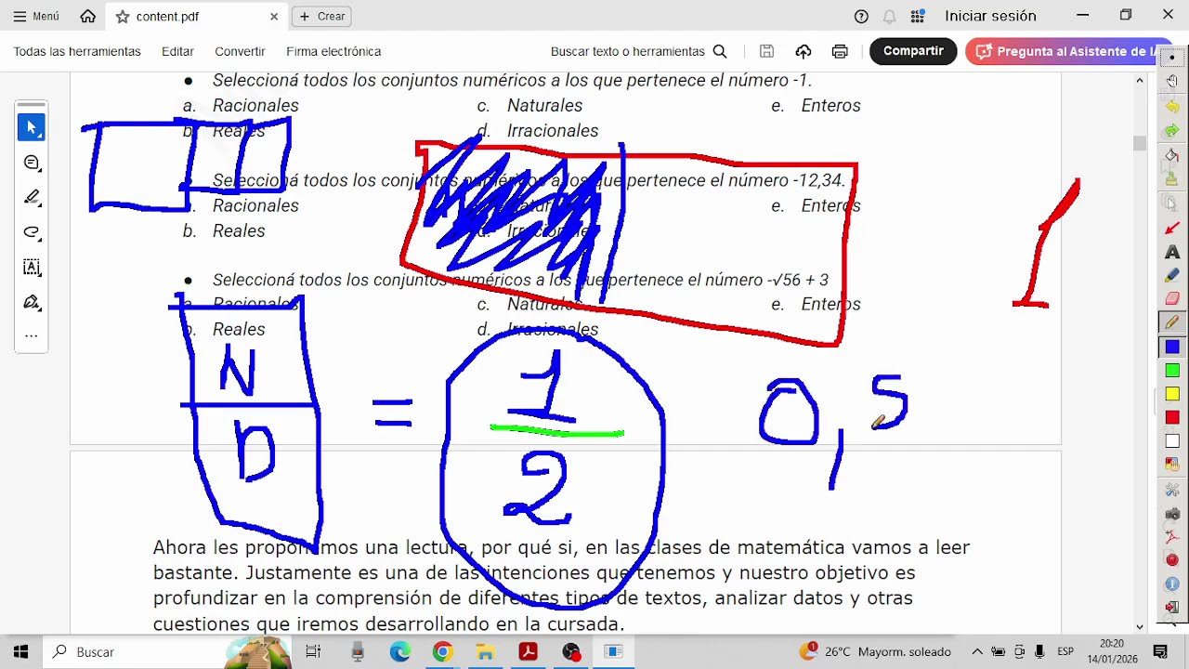Redo annotation stroke with green arrow
The width and height of the screenshot is (1189, 669).
[x=1172, y=131]
